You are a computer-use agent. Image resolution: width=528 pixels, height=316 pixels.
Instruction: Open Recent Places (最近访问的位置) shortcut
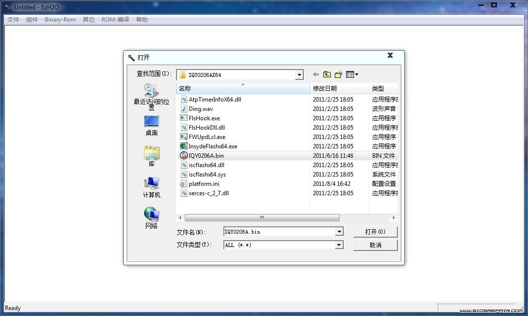point(151,97)
